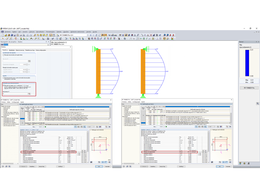Switch to 'Resistência ao fogo' tab in Detalhes
The height and width of the screenshot is (195, 260).
[x=30, y=50]
